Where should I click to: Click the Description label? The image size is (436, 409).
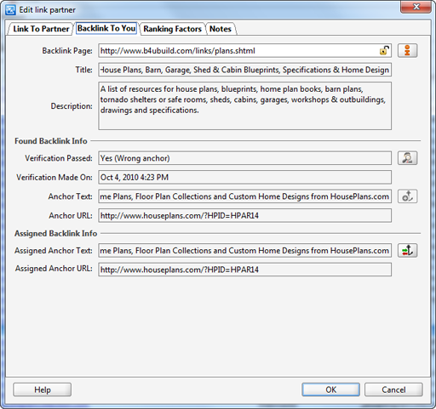tap(72, 106)
